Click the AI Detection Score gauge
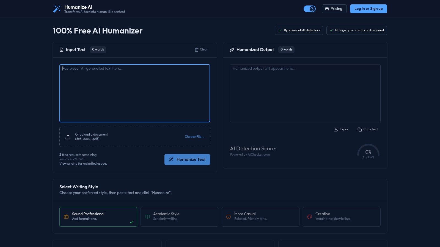Screen dimensions: 440x247 coord(368,153)
